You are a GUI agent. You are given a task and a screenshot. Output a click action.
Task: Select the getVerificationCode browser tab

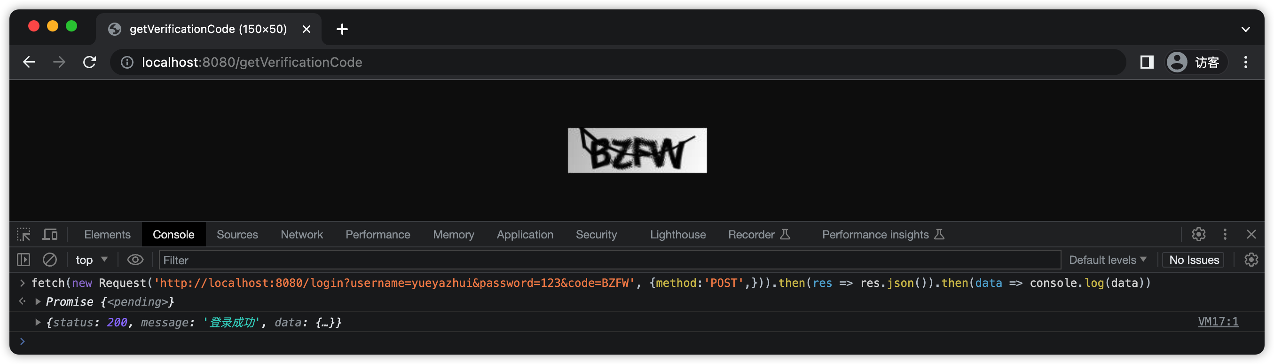point(209,29)
